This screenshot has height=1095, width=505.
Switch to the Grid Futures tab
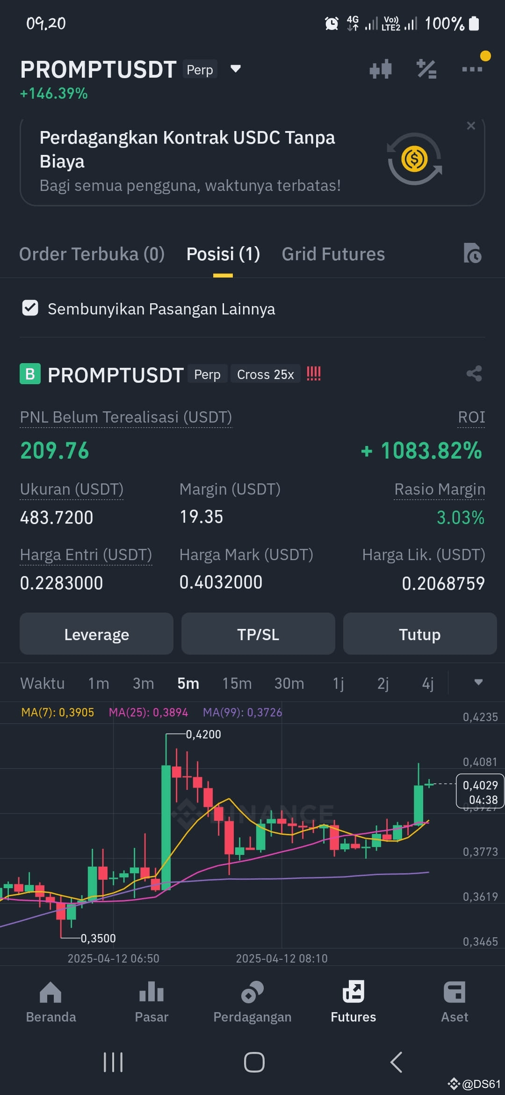click(x=333, y=254)
